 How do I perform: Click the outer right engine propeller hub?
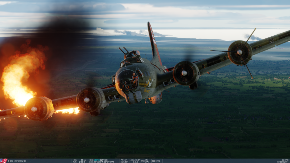tap(240, 52)
